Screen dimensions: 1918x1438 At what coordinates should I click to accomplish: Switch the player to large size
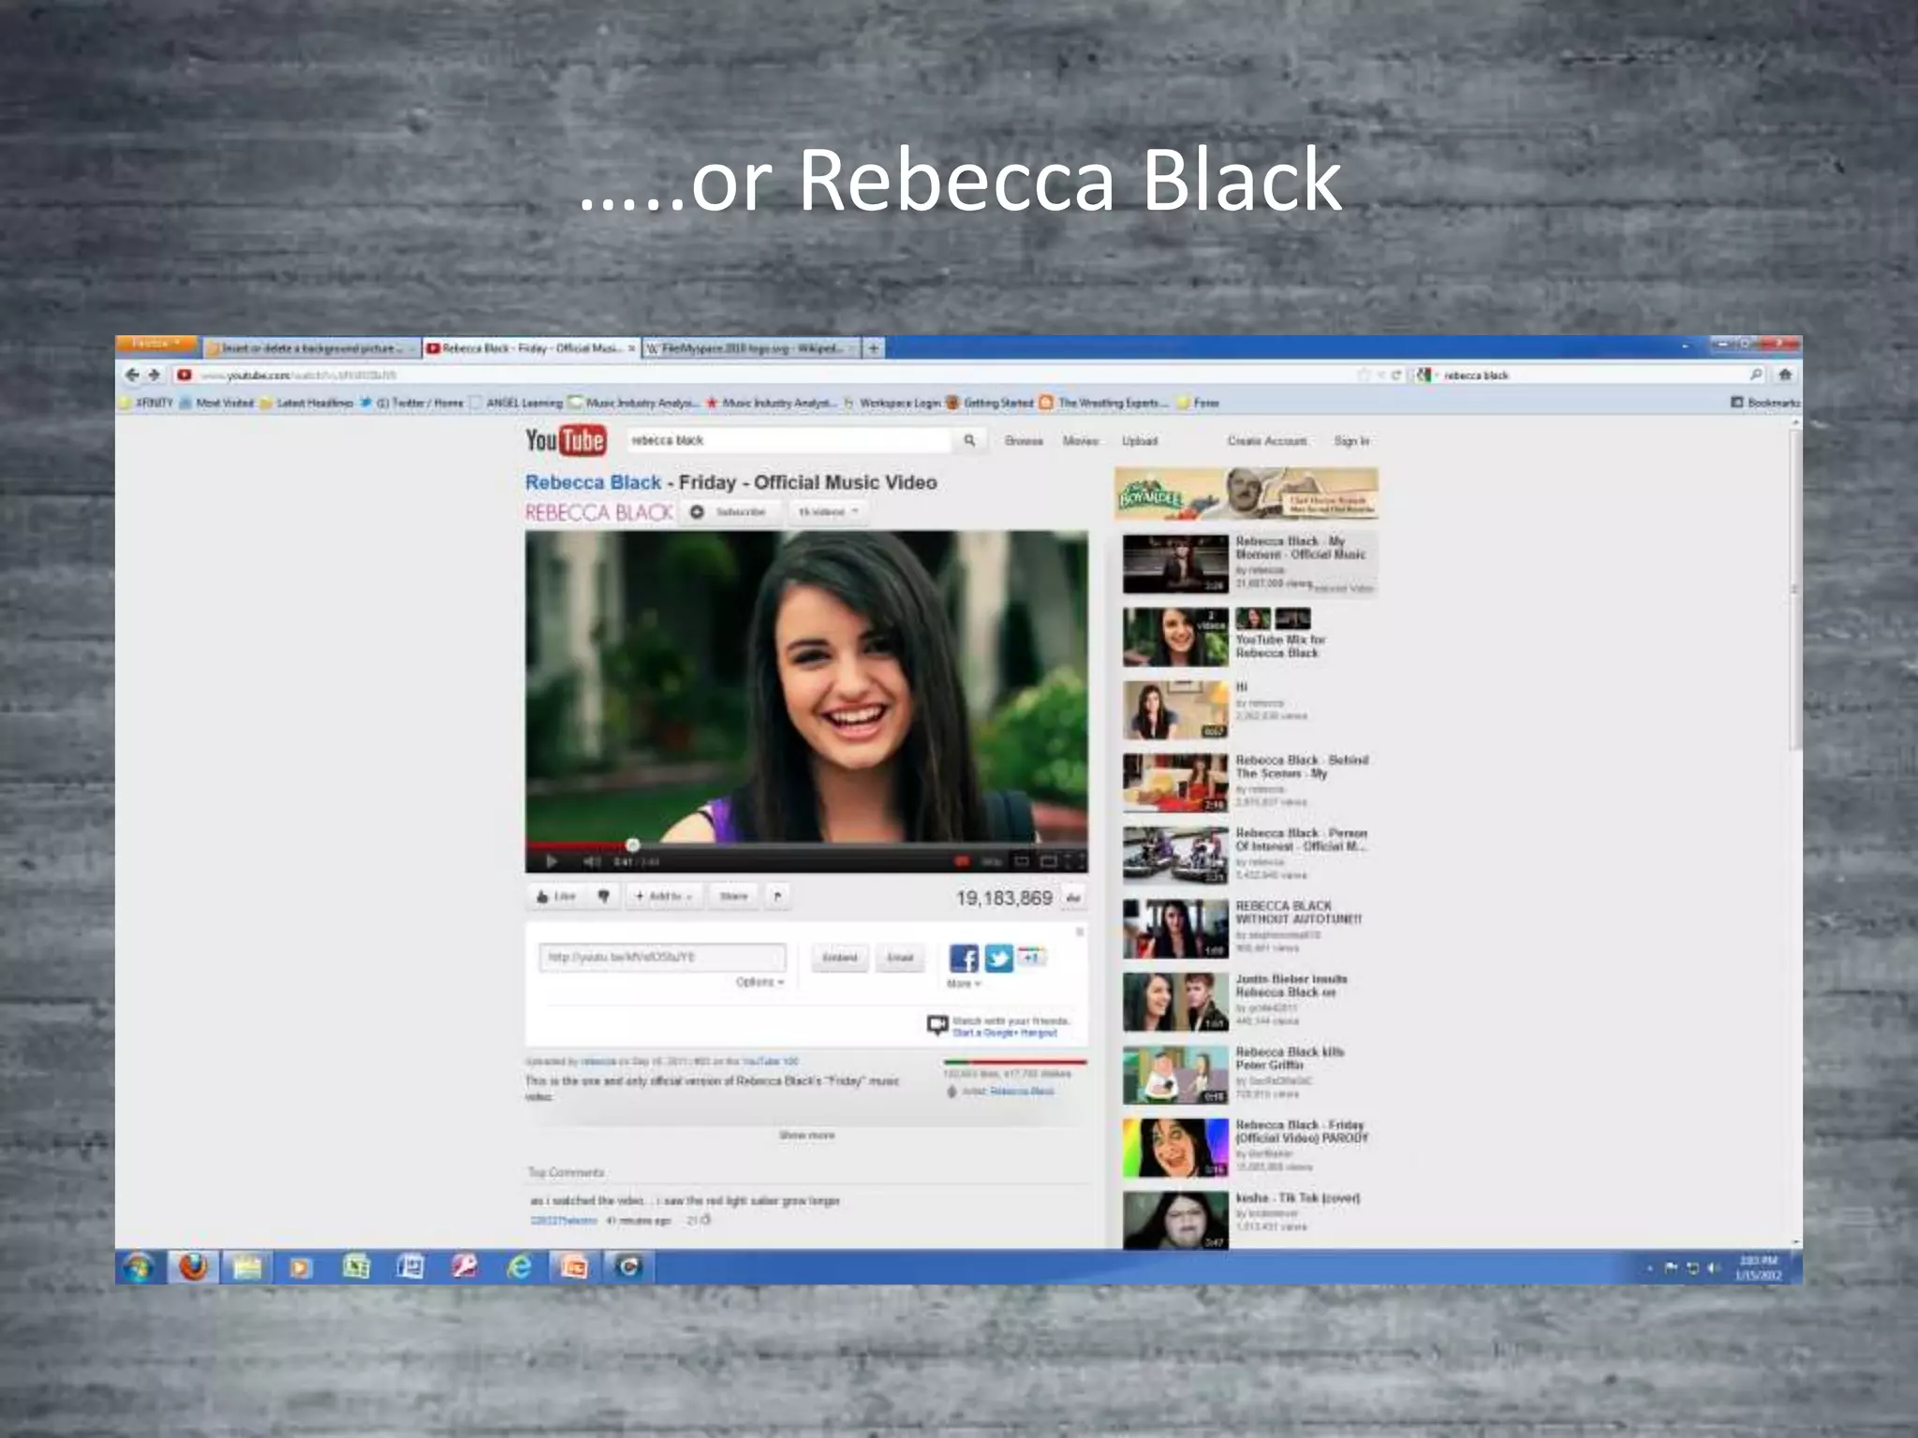click(x=1048, y=861)
